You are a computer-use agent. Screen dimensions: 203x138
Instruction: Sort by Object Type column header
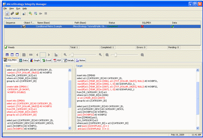(29, 23)
